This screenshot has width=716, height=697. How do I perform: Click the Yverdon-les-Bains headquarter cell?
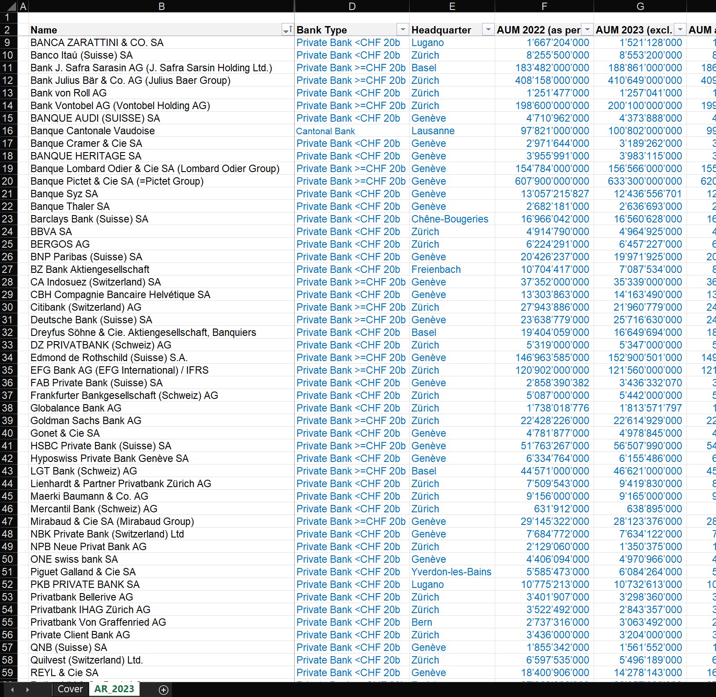[x=452, y=572]
